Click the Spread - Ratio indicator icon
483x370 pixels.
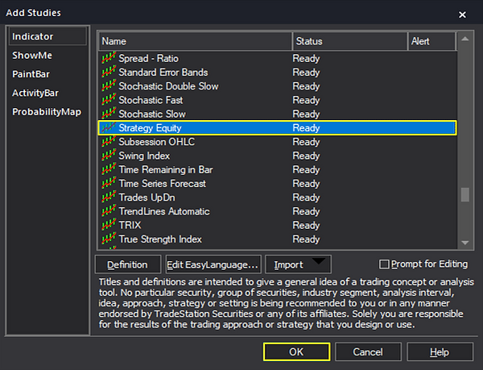point(109,58)
